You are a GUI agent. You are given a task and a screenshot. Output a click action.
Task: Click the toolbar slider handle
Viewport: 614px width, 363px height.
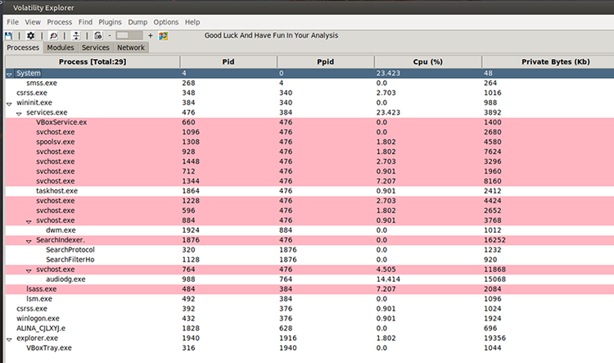click(122, 35)
